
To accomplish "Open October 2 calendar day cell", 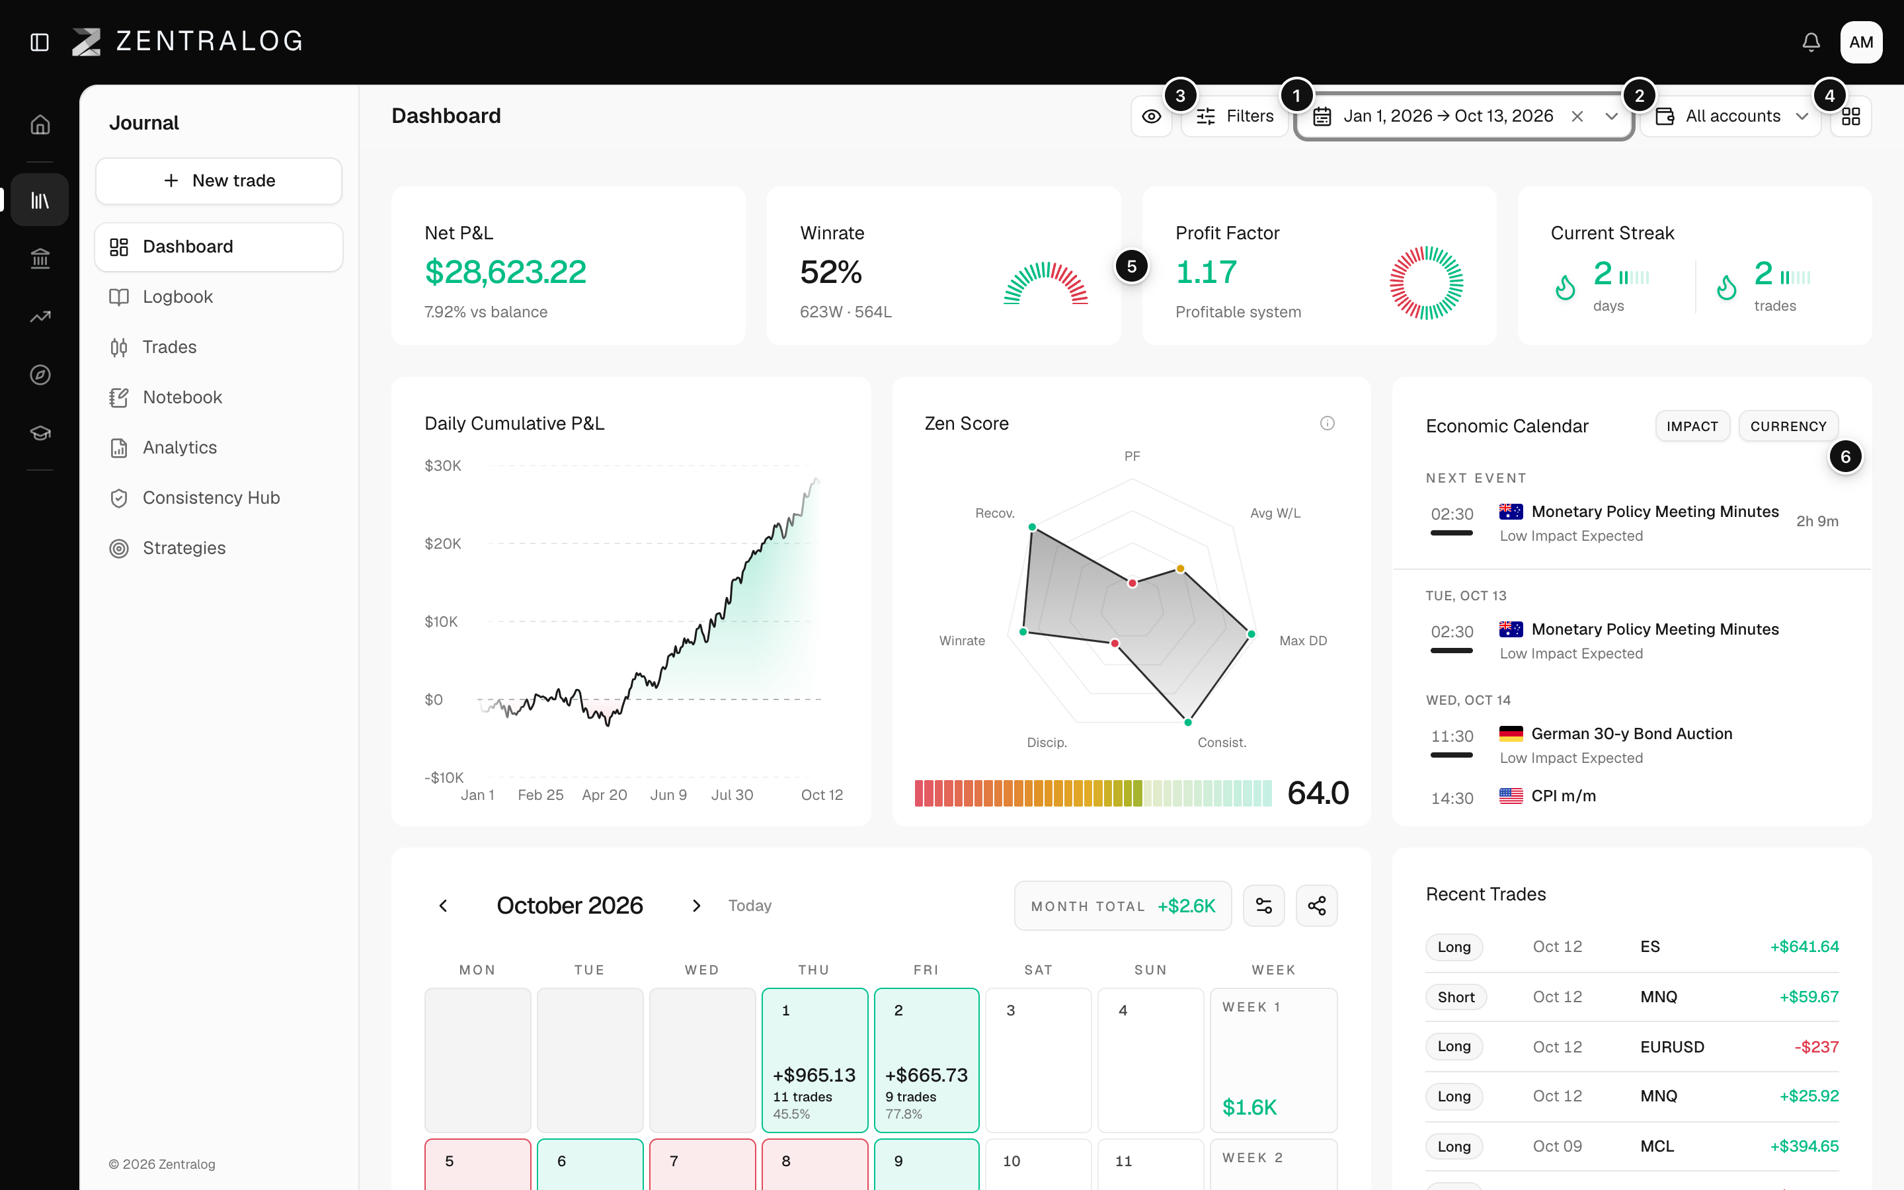I will click(927, 1060).
